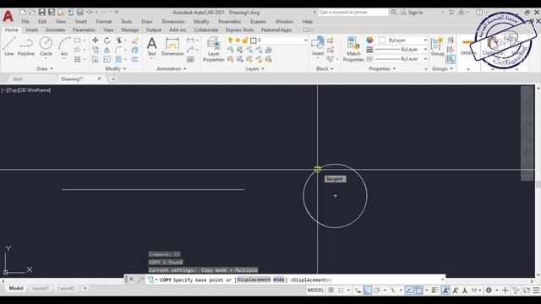The width and height of the screenshot is (541, 304).
Task: Expand the Groups panel
Action: (x=442, y=69)
